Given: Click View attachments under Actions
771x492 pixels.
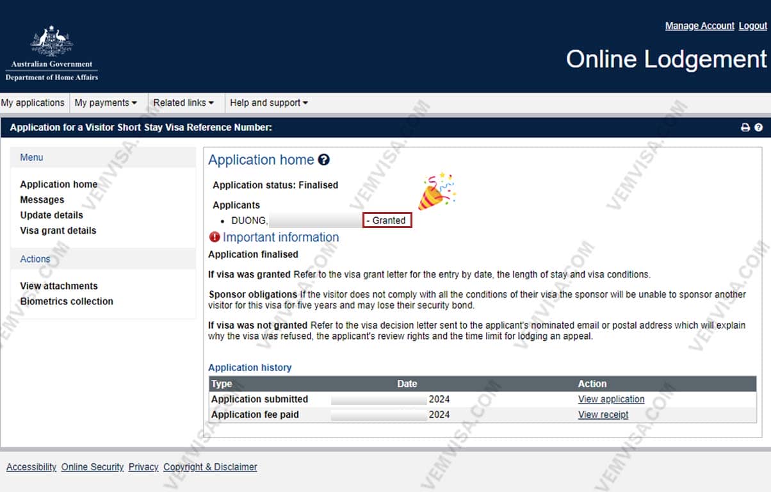Looking at the screenshot, I should pyautogui.click(x=59, y=286).
